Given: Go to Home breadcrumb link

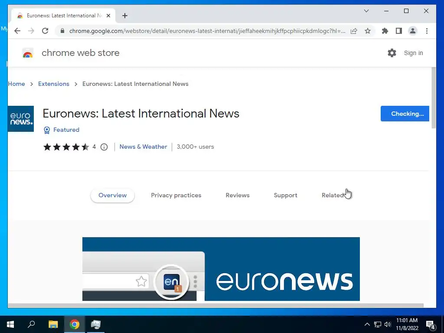Looking at the screenshot, I should pyautogui.click(x=16, y=84).
